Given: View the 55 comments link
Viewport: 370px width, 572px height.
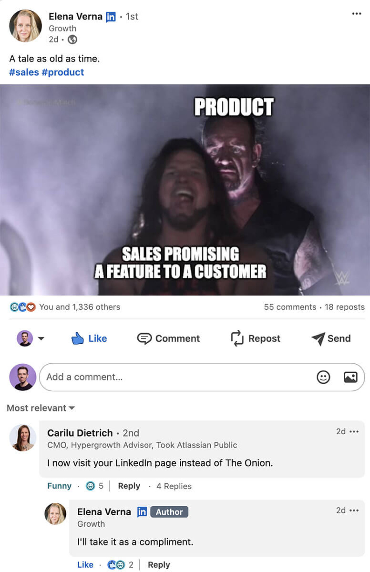Looking at the screenshot, I should click(x=290, y=307).
